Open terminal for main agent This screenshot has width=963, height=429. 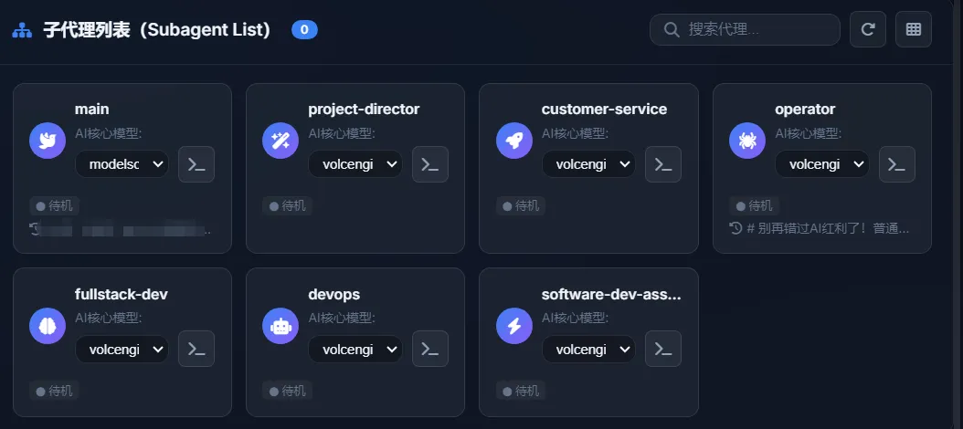[x=196, y=164]
